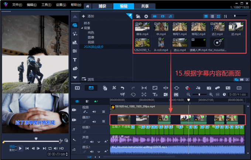Toggle show videos filter in library
This screenshot has height=160, width=251.
point(155,16)
